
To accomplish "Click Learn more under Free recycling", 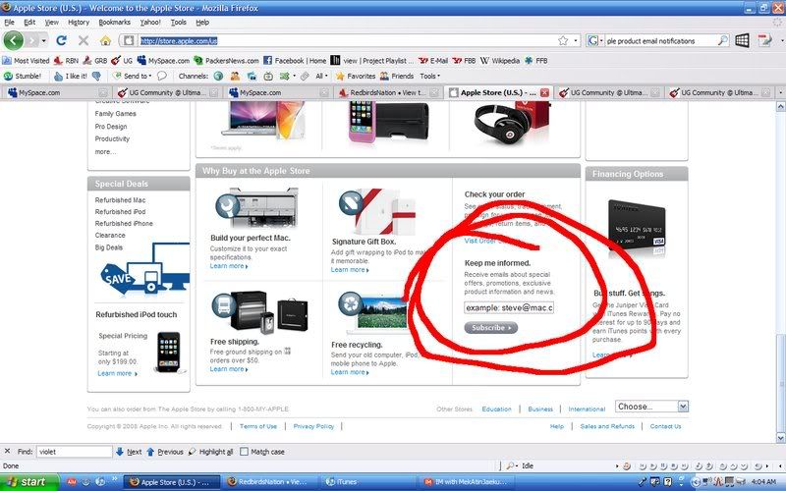I will pos(350,372).
